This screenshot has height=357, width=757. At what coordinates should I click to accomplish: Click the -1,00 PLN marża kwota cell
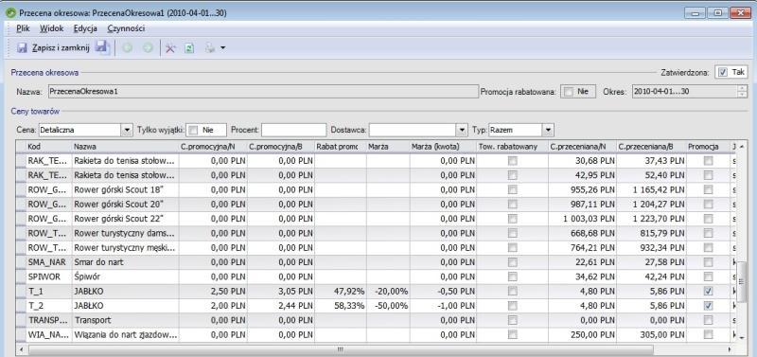click(443, 306)
